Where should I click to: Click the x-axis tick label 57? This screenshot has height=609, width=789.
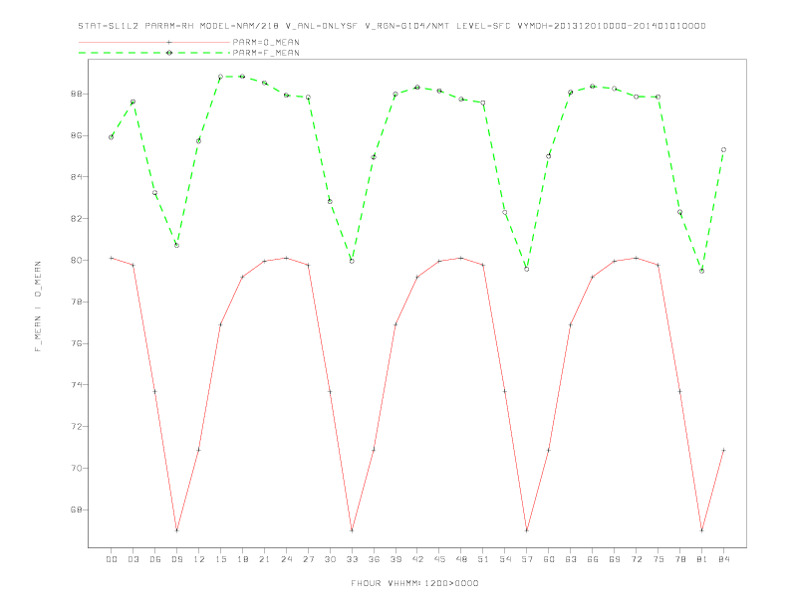[527, 559]
